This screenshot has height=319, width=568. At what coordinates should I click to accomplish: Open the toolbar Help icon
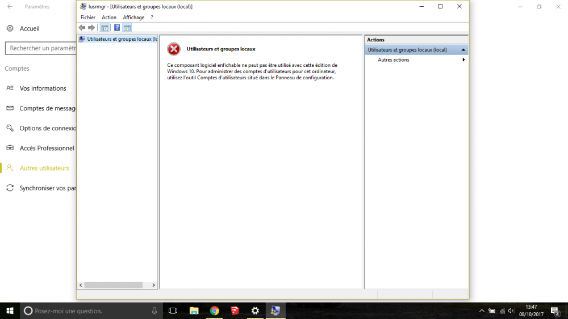(117, 27)
